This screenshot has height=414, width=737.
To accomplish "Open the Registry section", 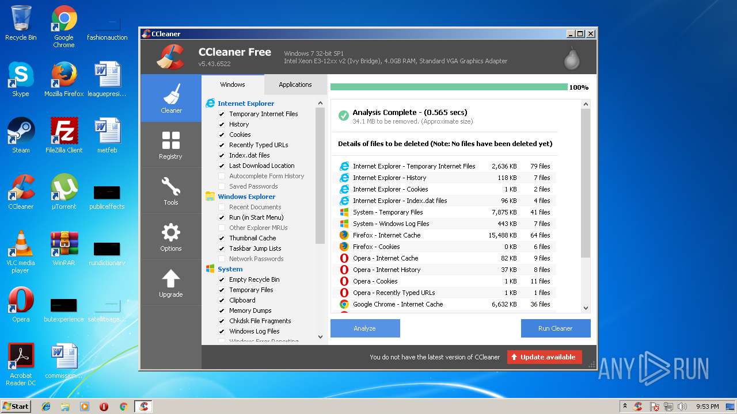I will 171,145.
